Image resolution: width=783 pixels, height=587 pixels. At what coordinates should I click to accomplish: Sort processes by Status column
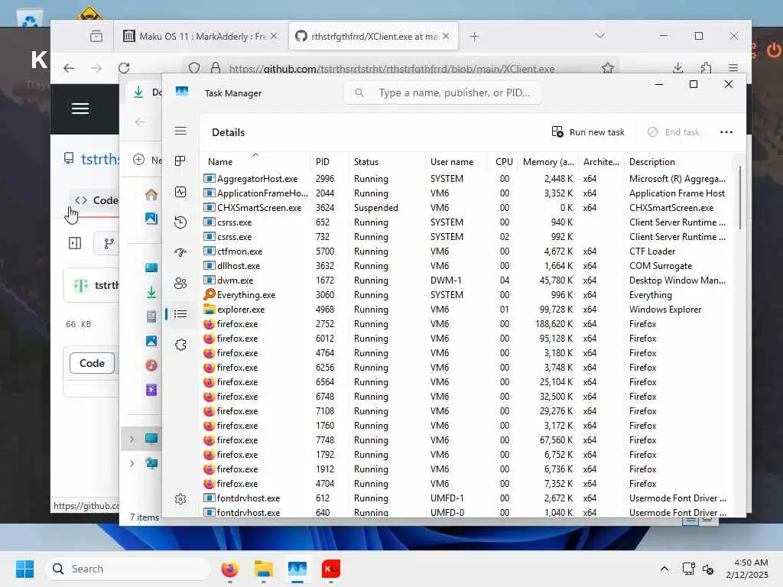pyautogui.click(x=386, y=162)
